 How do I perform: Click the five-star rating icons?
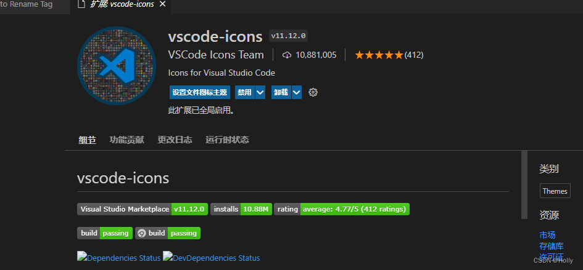pos(379,55)
